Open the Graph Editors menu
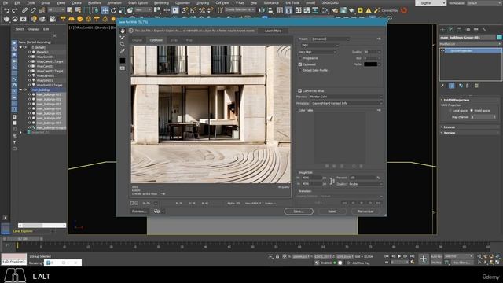This screenshot has width=503, height=283. pyautogui.click(x=138, y=3)
